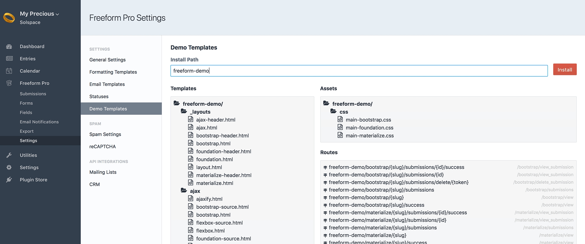The image size is (585, 244).
Task: Click the Entries newspaper icon
Action: [x=9, y=59]
